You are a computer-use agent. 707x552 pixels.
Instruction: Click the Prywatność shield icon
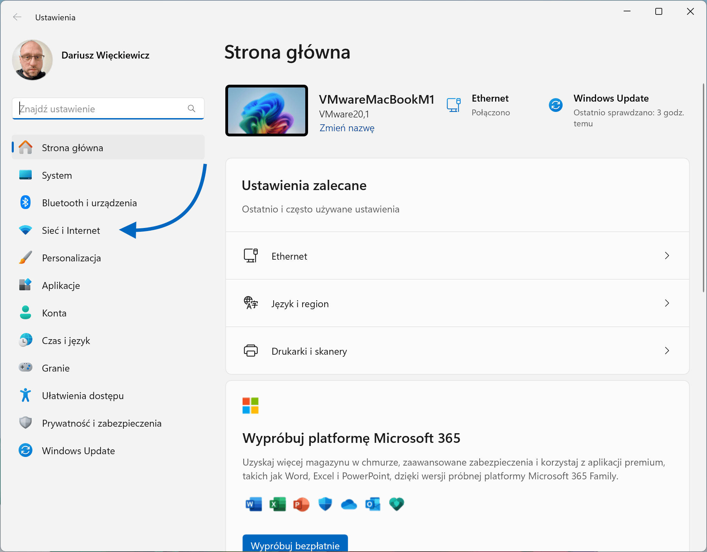click(25, 423)
